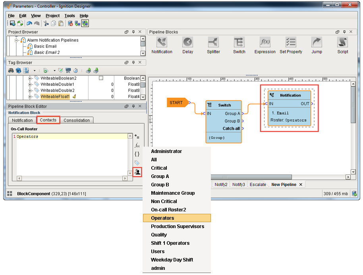This screenshot has width=363, height=275.
Task: Click the tag grid view icon
Action: click(26, 70)
